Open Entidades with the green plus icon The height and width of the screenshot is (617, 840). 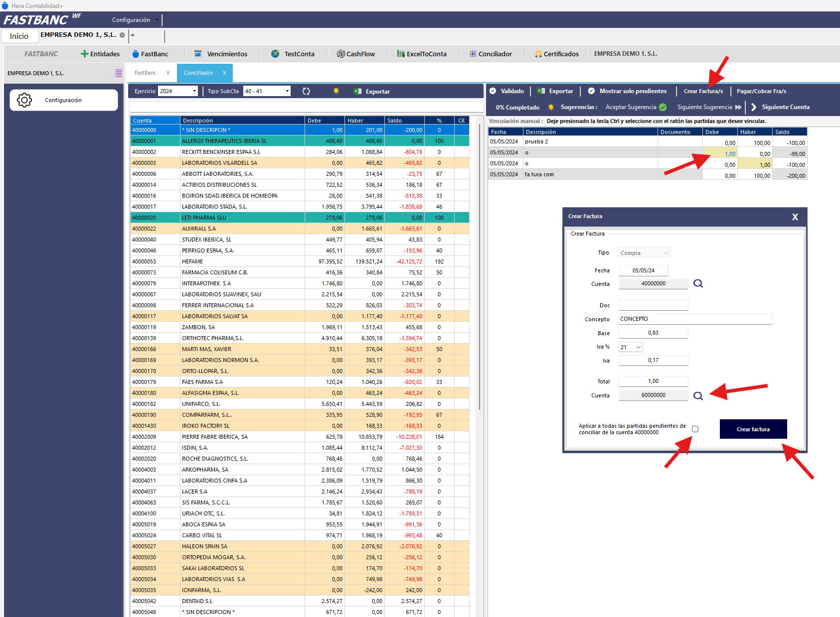[x=100, y=54]
